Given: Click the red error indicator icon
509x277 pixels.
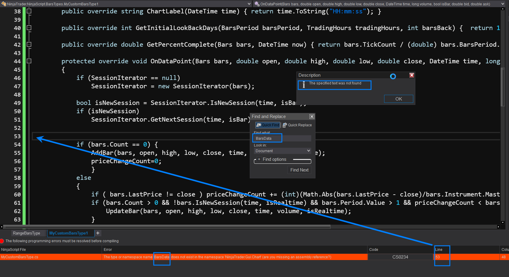Looking at the screenshot, I should 2,241.
